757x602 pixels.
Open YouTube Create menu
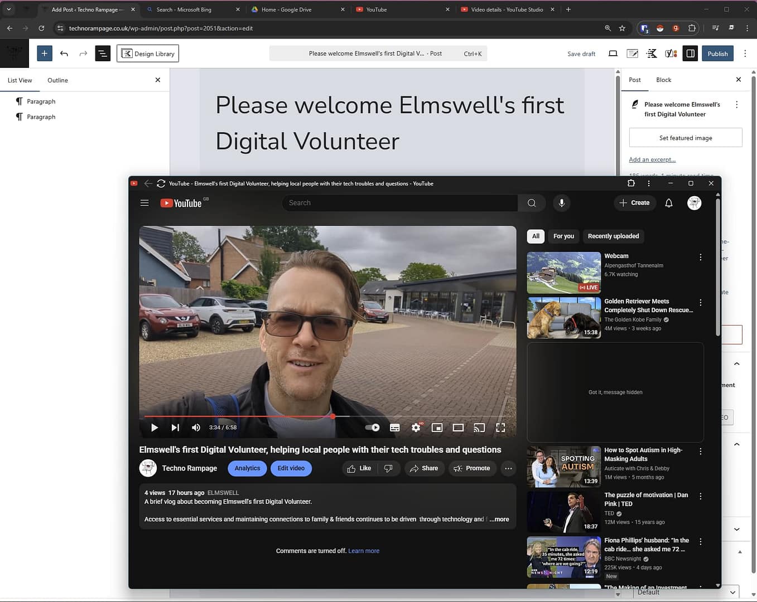pos(634,203)
